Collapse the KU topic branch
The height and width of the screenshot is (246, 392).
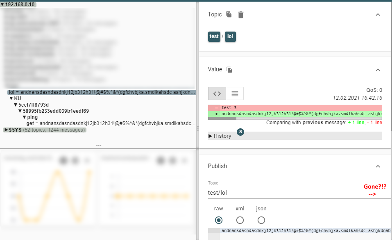coord(11,98)
